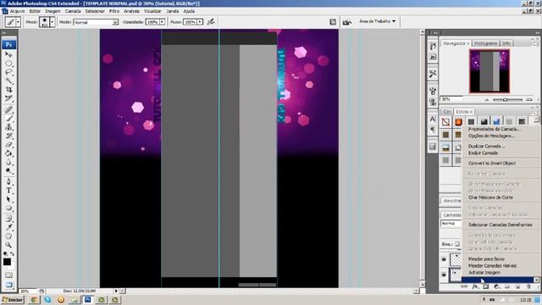Open the Paragraph panel icon
Viewport: 542px width, 305px height.
433,130
